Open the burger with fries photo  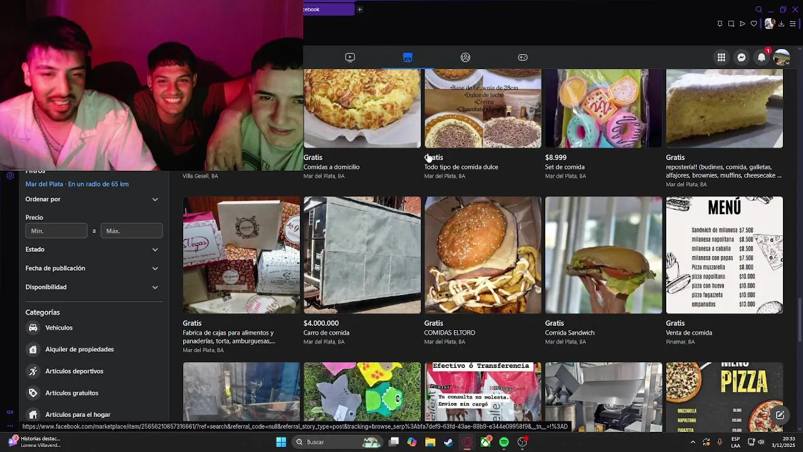483,255
